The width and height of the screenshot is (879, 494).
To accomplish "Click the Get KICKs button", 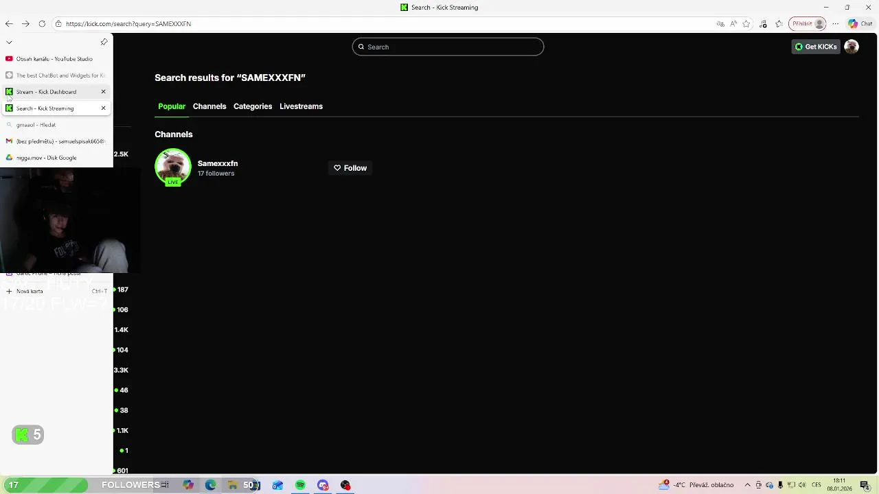I will click(816, 47).
